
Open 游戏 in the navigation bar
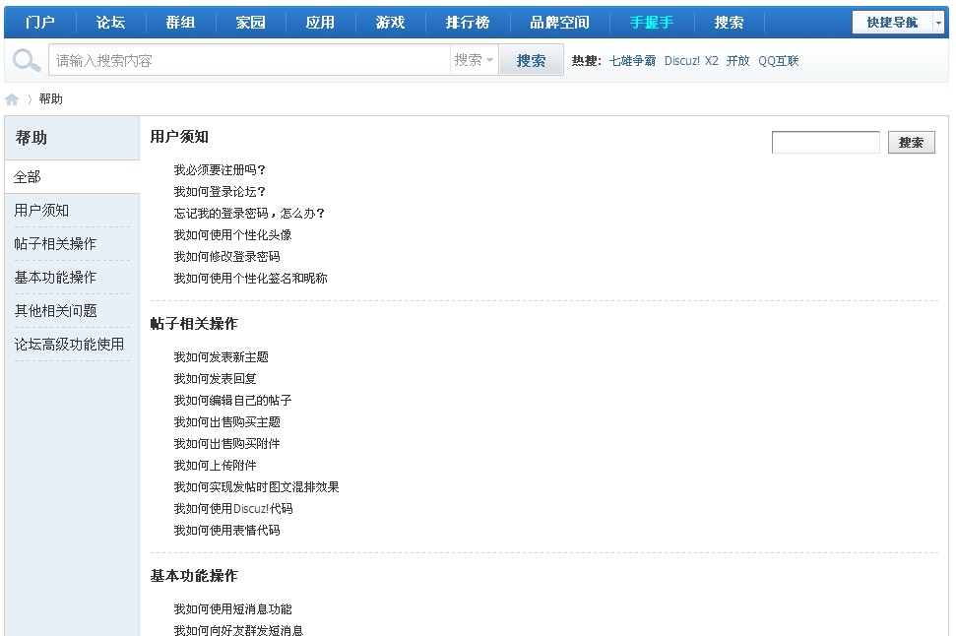390,23
